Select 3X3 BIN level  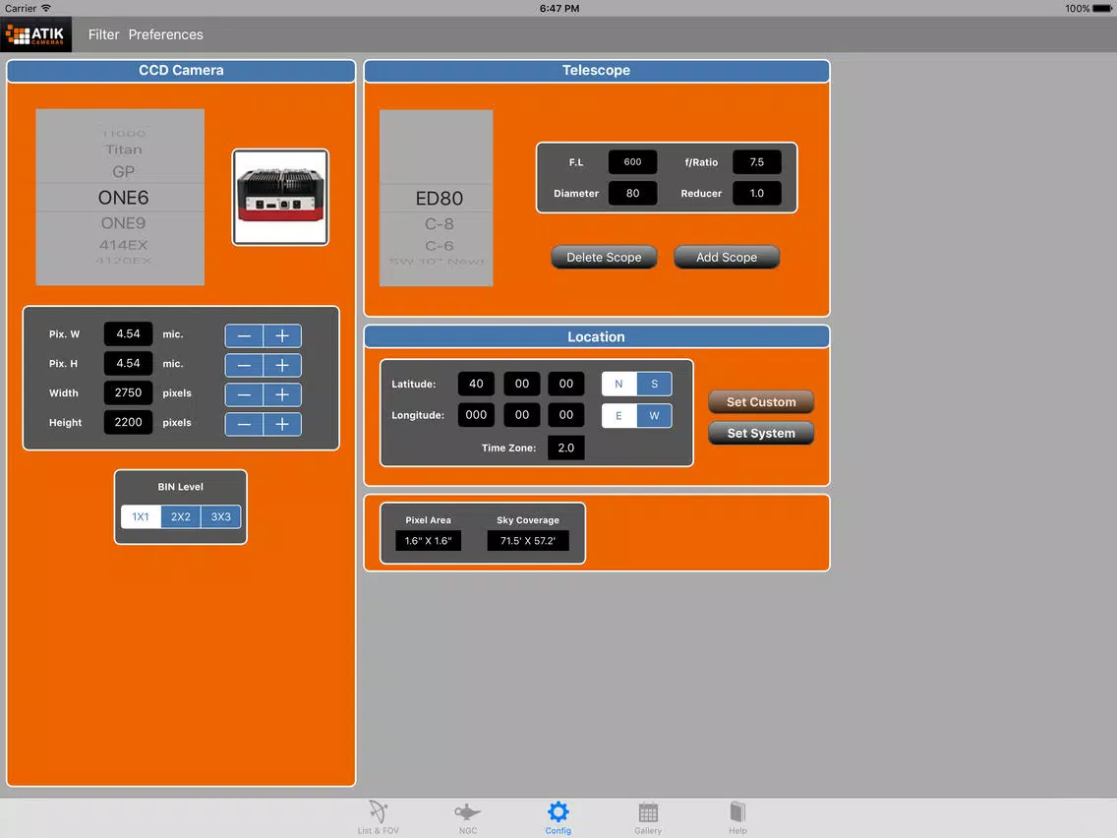(221, 516)
